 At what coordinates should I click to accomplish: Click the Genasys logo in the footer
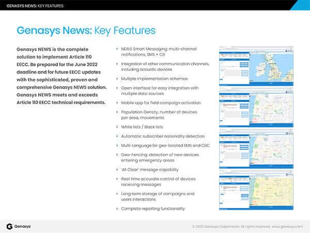click(19, 226)
